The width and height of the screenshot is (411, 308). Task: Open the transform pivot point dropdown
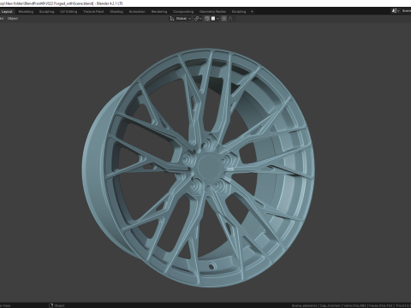point(198,19)
